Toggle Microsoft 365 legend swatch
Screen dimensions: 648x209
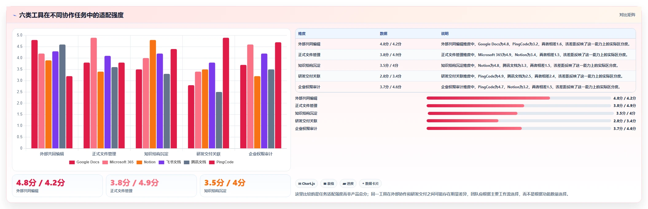pos(105,162)
